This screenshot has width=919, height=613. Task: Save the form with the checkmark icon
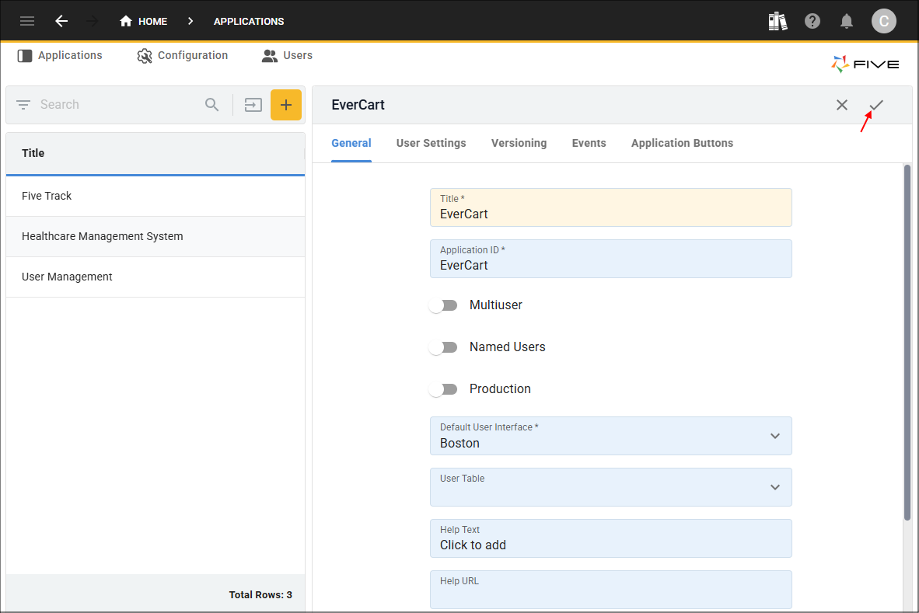pyautogui.click(x=876, y=105)
